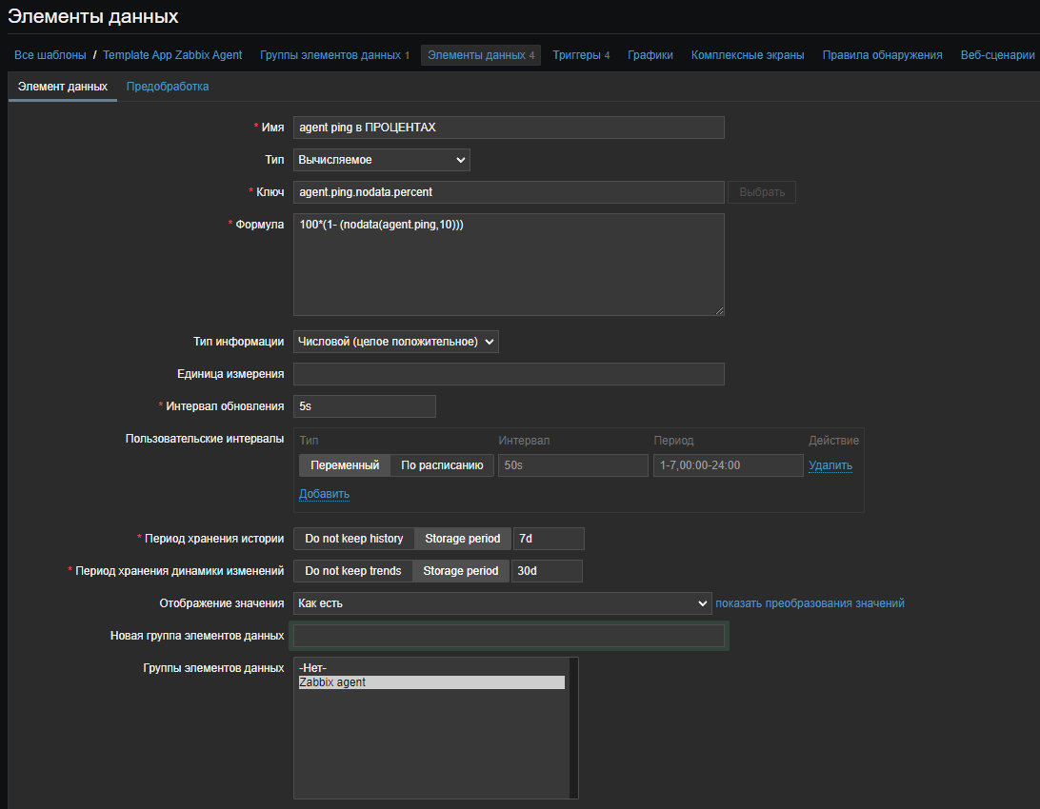Open Правила обнаружения section

tap(882, 54)
